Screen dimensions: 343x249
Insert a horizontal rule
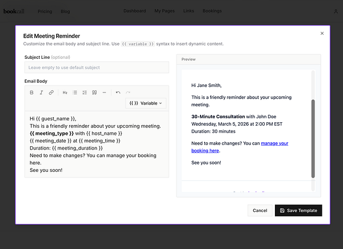tap(104, 93)
